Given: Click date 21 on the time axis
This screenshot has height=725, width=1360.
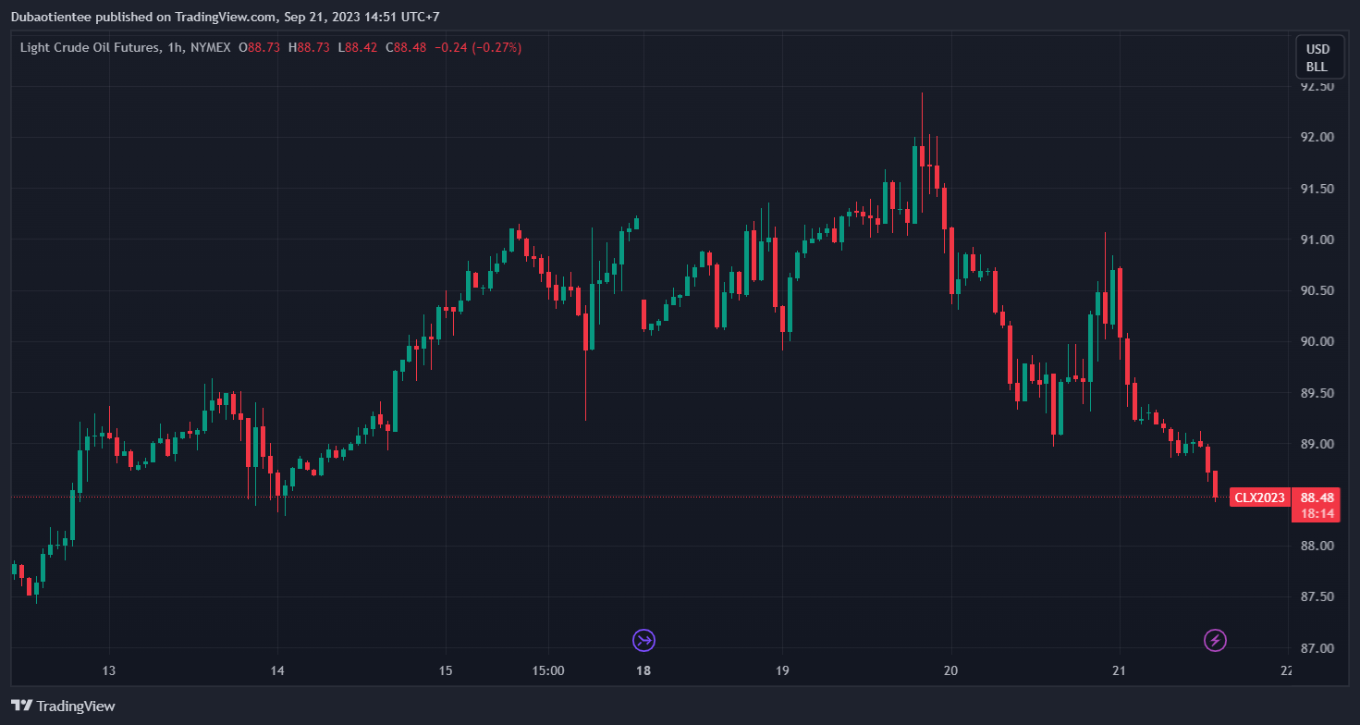Looking at the screenshot, I should (1119, 671).
